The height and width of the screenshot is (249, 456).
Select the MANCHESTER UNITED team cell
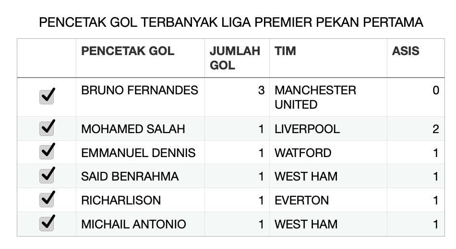point(315,97)
